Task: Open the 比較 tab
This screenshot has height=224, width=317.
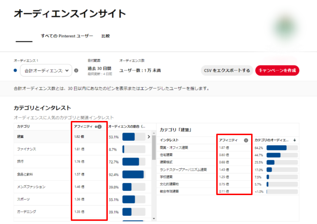Action: coord(106,36)
